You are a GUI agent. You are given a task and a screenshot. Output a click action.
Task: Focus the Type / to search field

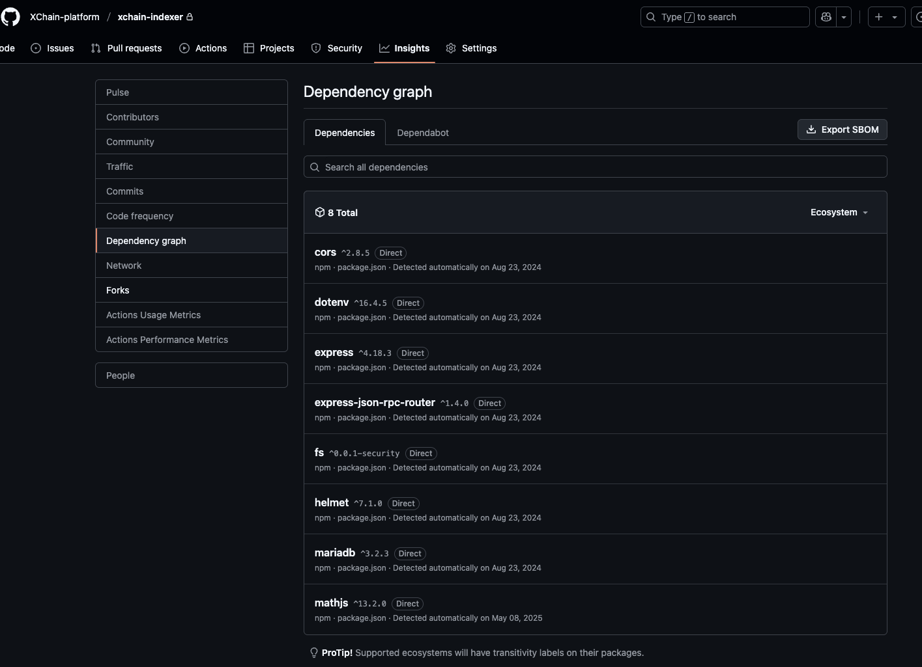tap(725, 17)
